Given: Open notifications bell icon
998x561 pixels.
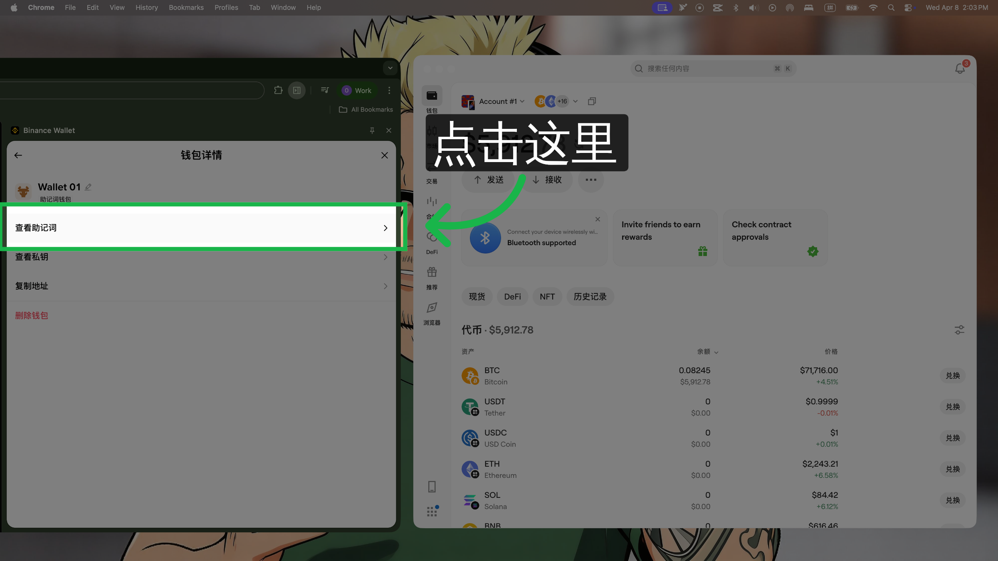Looking at the screenshot, I should point(960,69).
